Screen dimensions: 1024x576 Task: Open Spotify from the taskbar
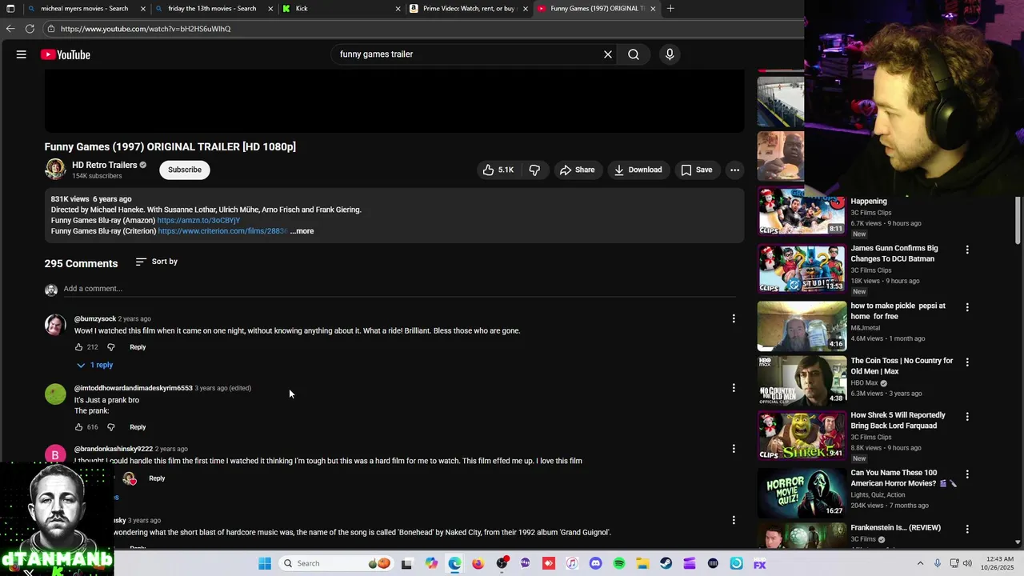pos(619,563)
